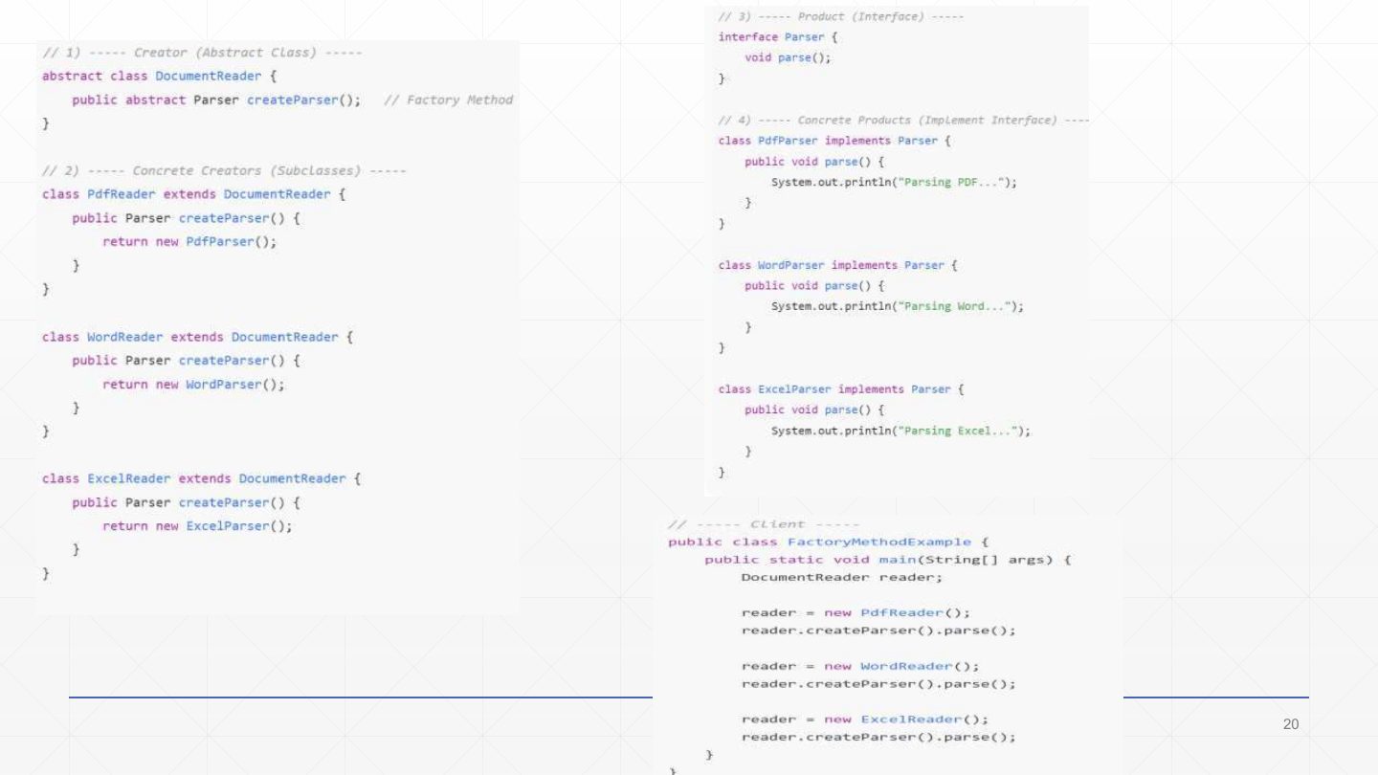Select line 'class PdfParser implements Parser {'
This screenshot has height=775, width=1378.
[834, 141]
